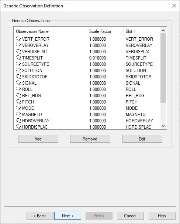
Task: Click the HOROVERLAY observation icon
Action: click(18, 121)
